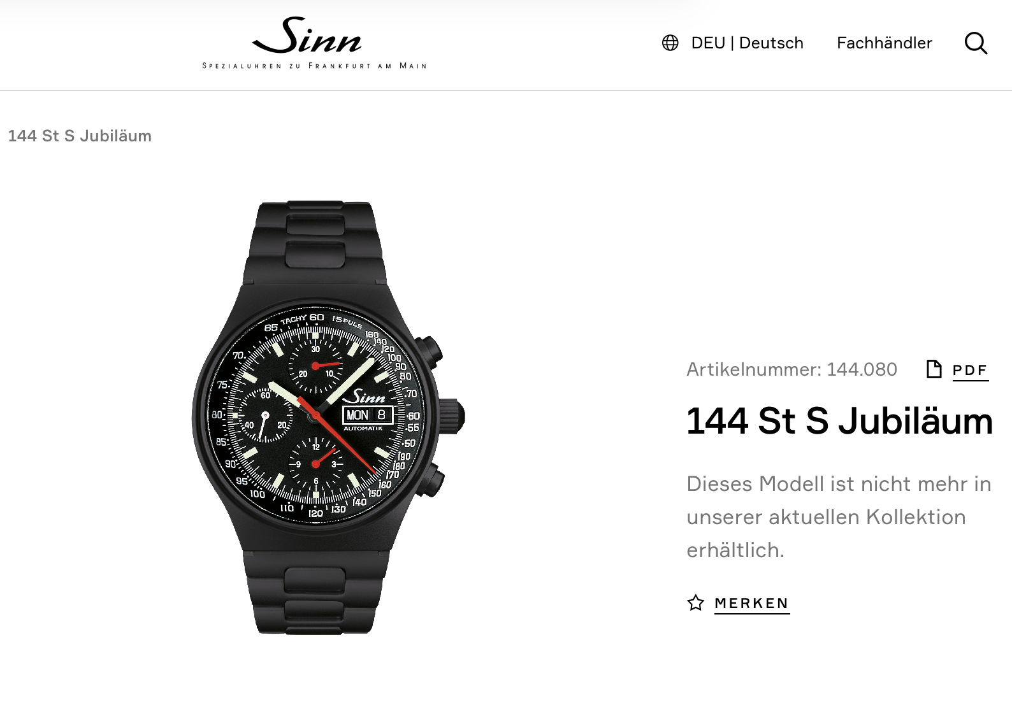This screenshot has height=717, width=1012.
Task: Click the MERKEN link
Action: [x=752, y=604]
